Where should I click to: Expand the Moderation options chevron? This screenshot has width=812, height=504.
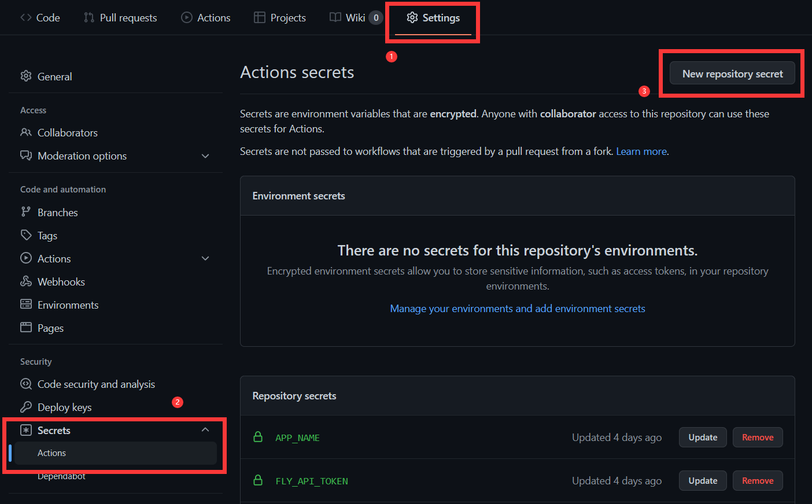(205, 156)
